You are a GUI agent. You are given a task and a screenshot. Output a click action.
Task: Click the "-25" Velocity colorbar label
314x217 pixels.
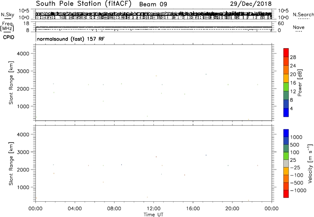pos(295,168)
